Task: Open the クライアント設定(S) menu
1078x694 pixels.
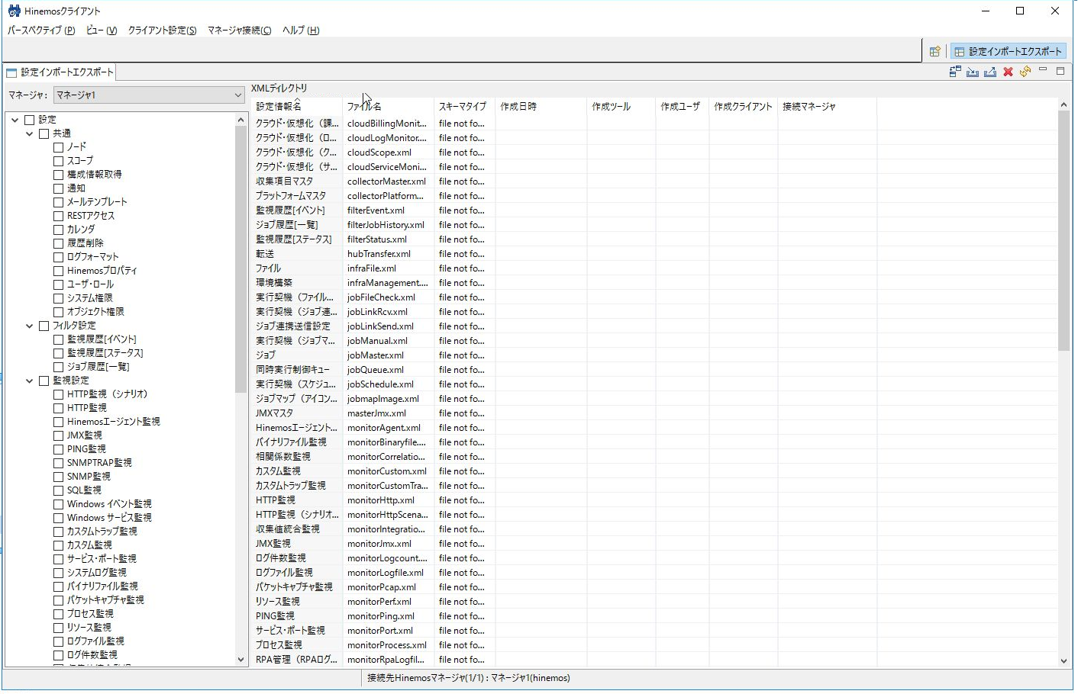Action: click(162, 31)
